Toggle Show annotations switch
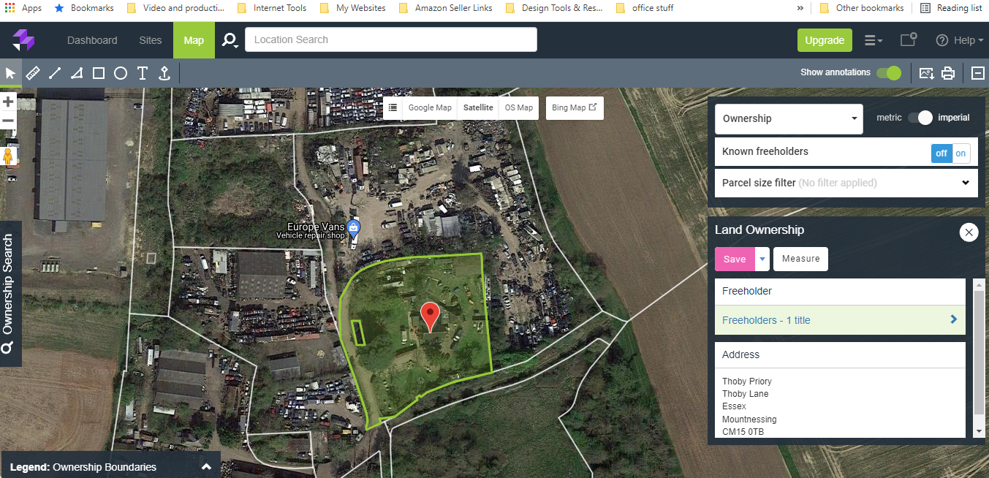 coord(889,72)
